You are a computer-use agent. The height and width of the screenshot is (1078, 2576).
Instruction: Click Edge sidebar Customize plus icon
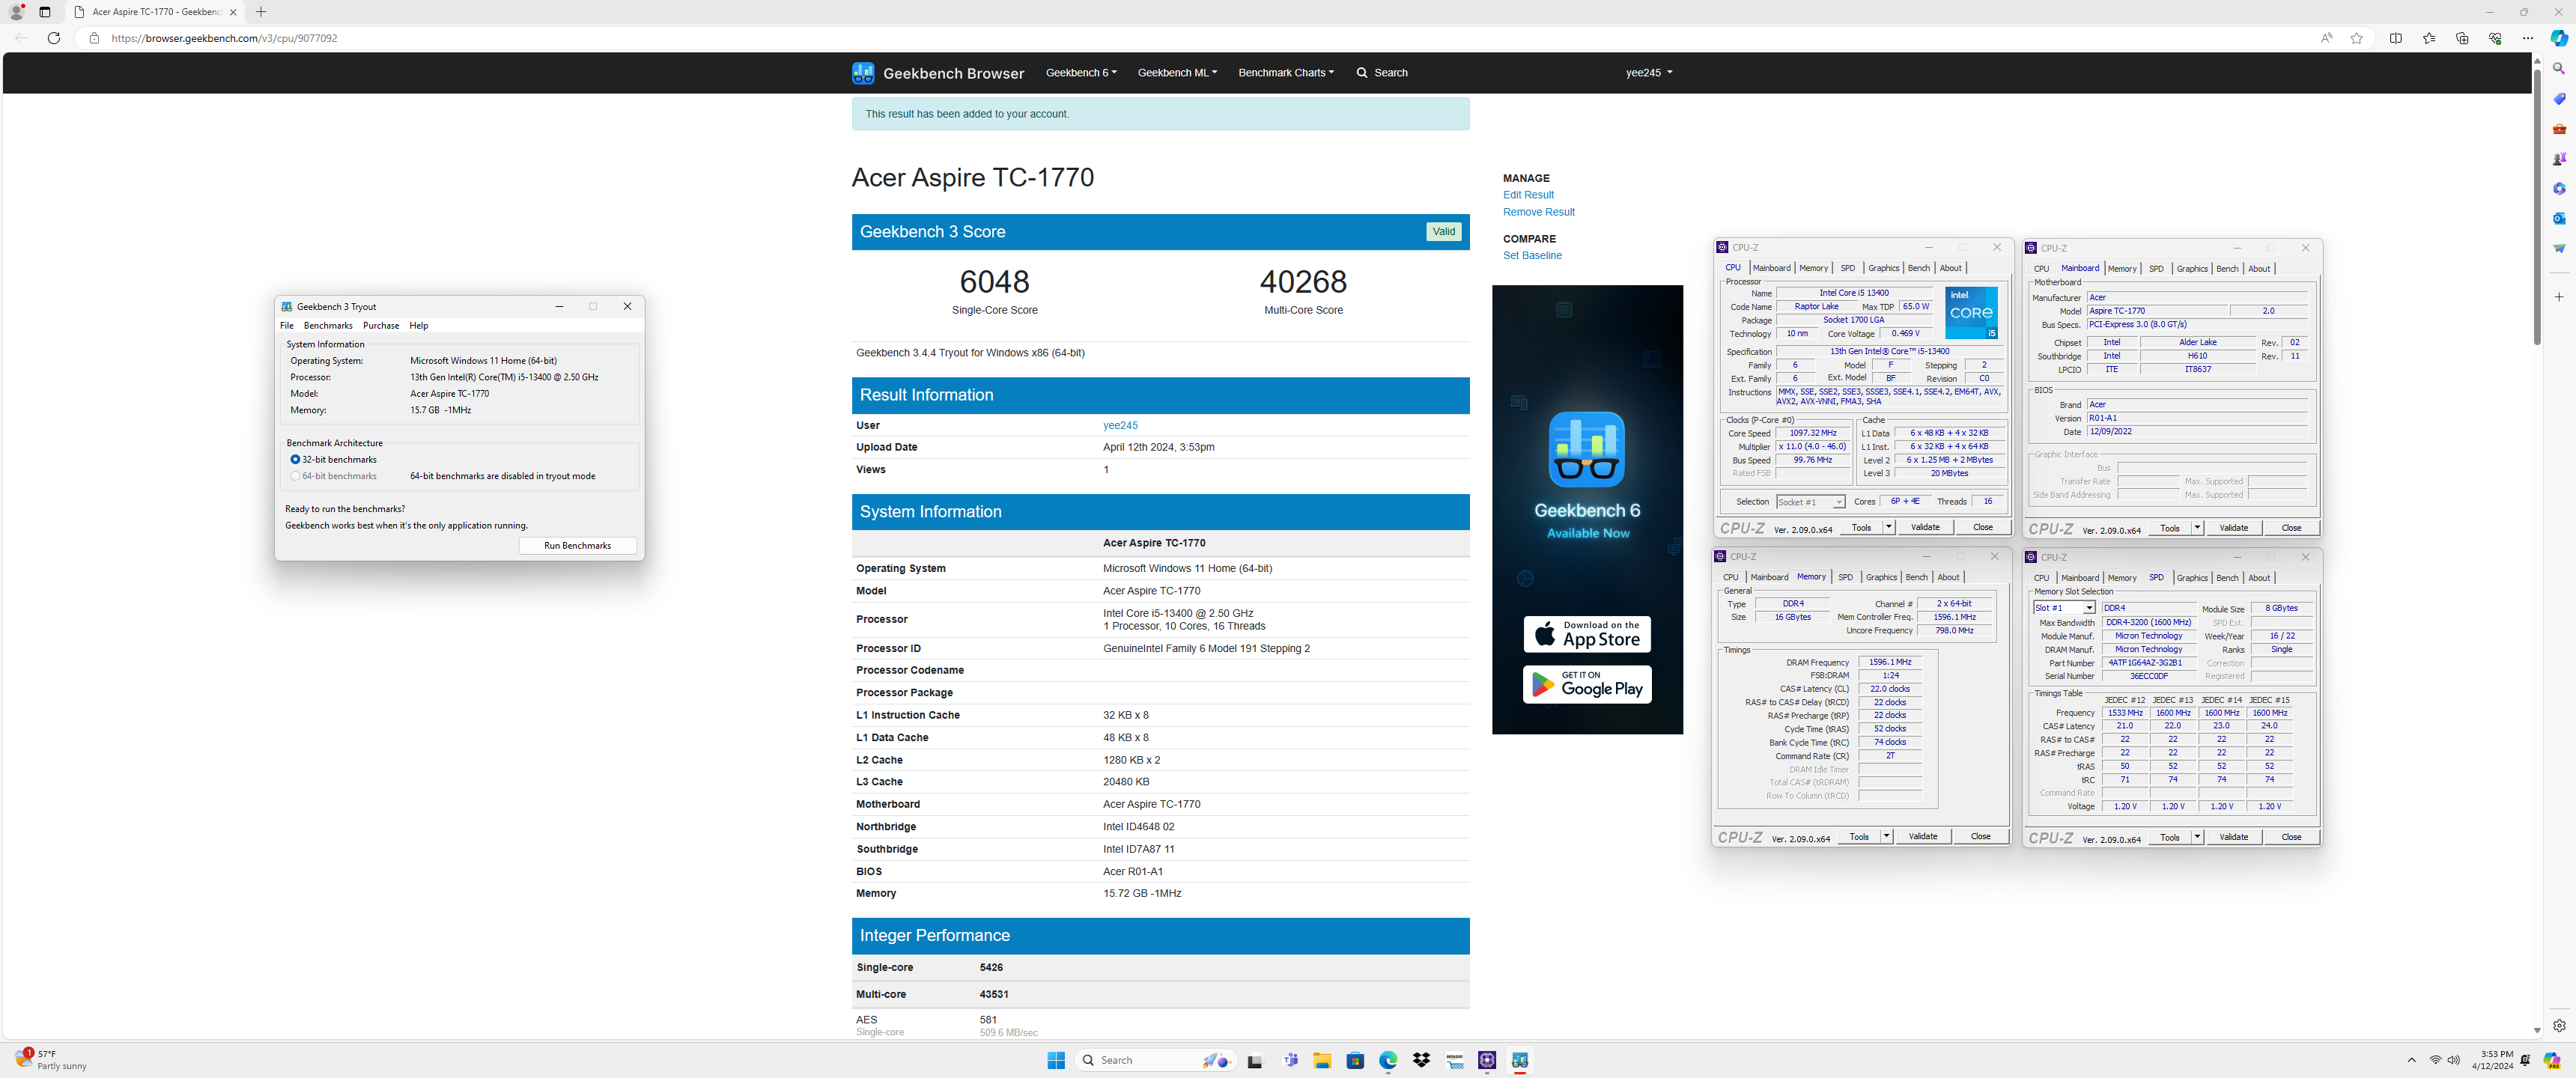tap(2559, 297)
